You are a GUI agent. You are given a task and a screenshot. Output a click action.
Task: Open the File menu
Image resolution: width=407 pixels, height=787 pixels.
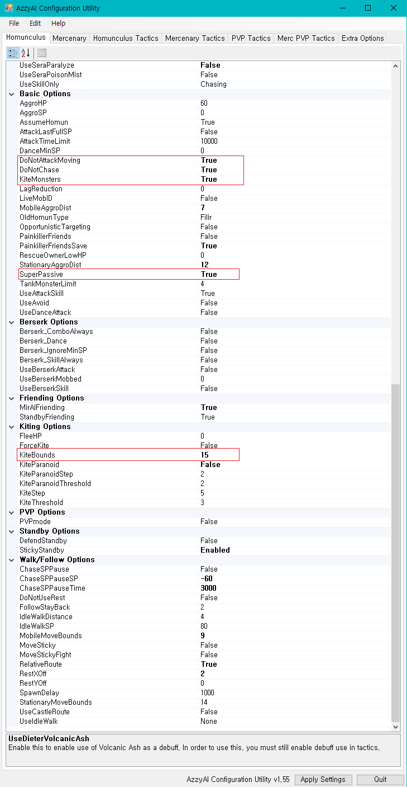(14, 23)
